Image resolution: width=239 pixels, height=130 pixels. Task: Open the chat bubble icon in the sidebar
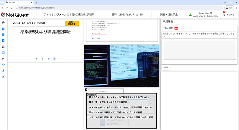(x=3, y=22)
